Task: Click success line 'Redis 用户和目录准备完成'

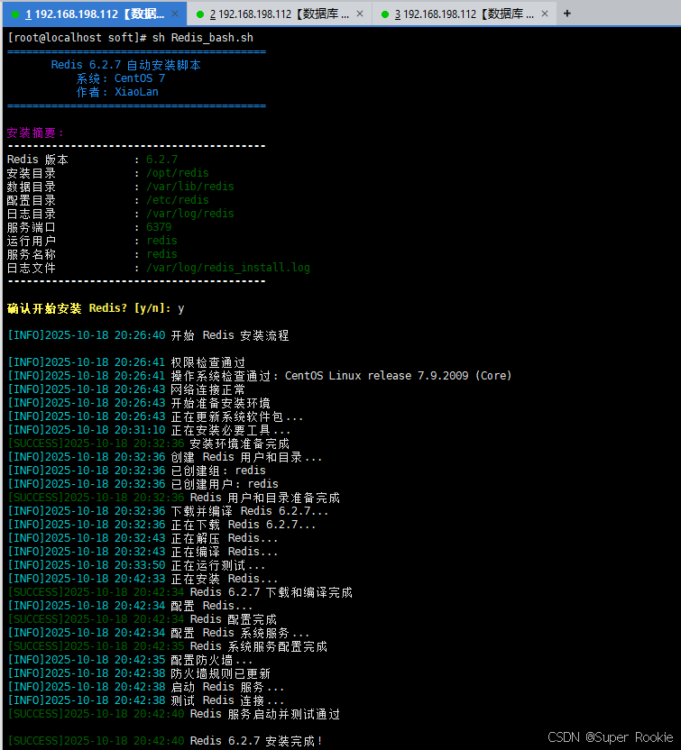Action: click(x=264, y=498)
